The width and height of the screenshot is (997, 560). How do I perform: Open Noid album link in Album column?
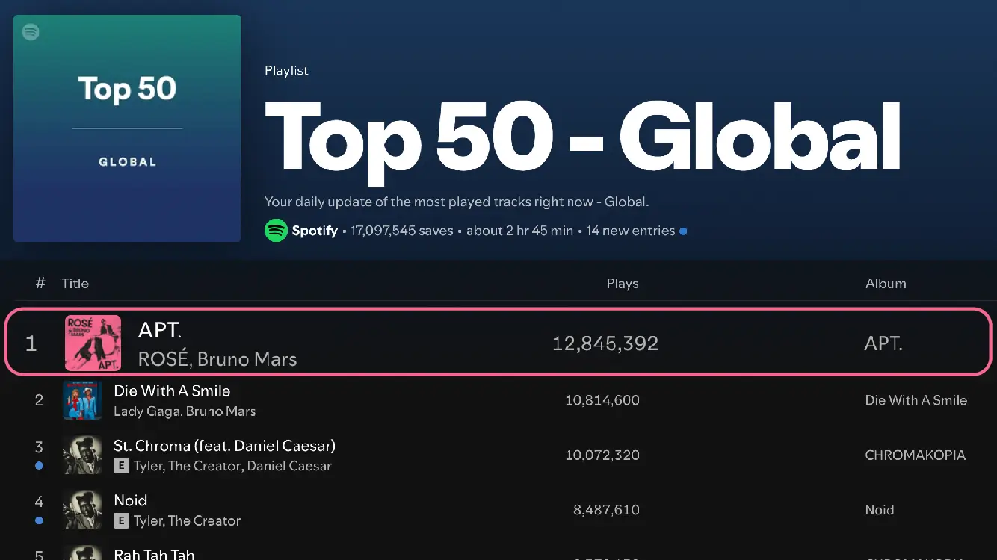coord(880,510)
